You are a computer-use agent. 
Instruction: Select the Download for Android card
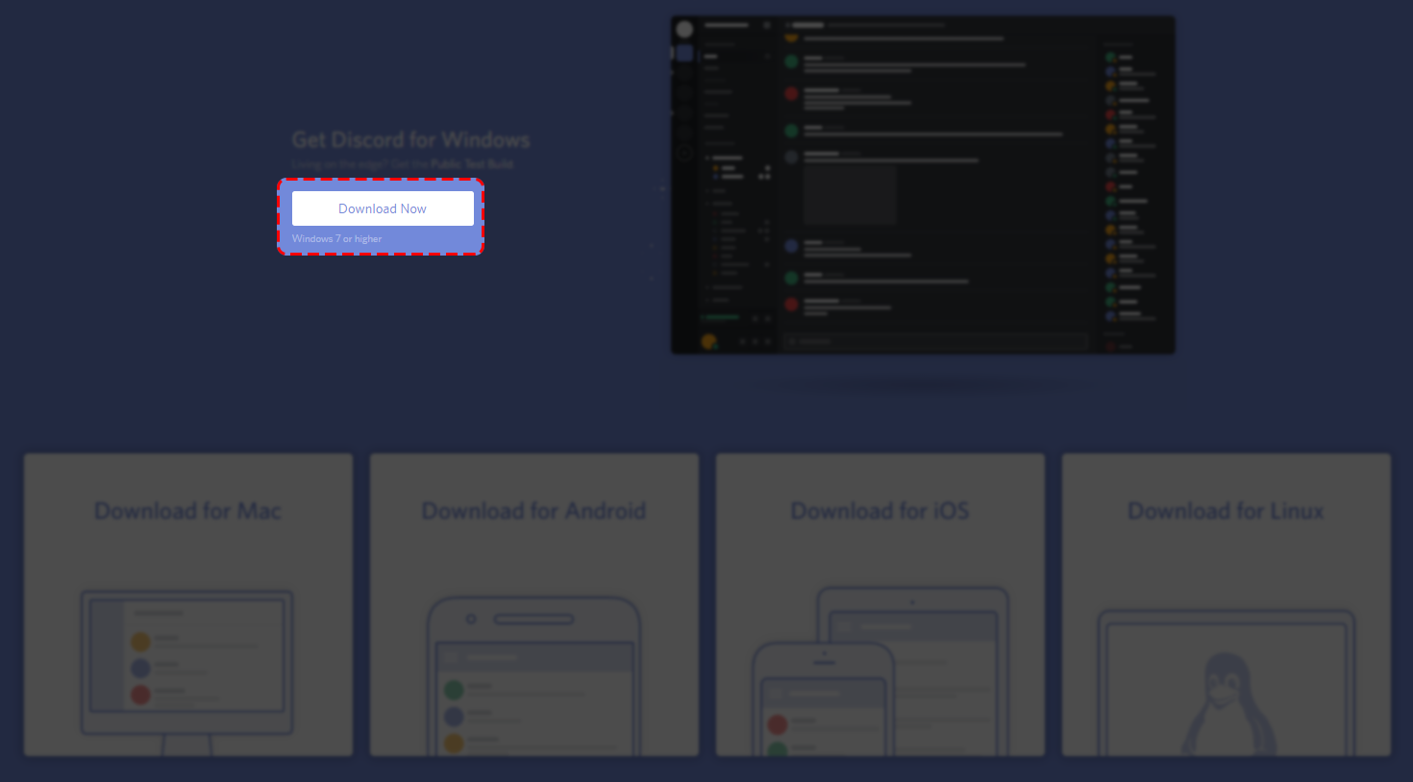pyautogui.click(x=534, y=604)
